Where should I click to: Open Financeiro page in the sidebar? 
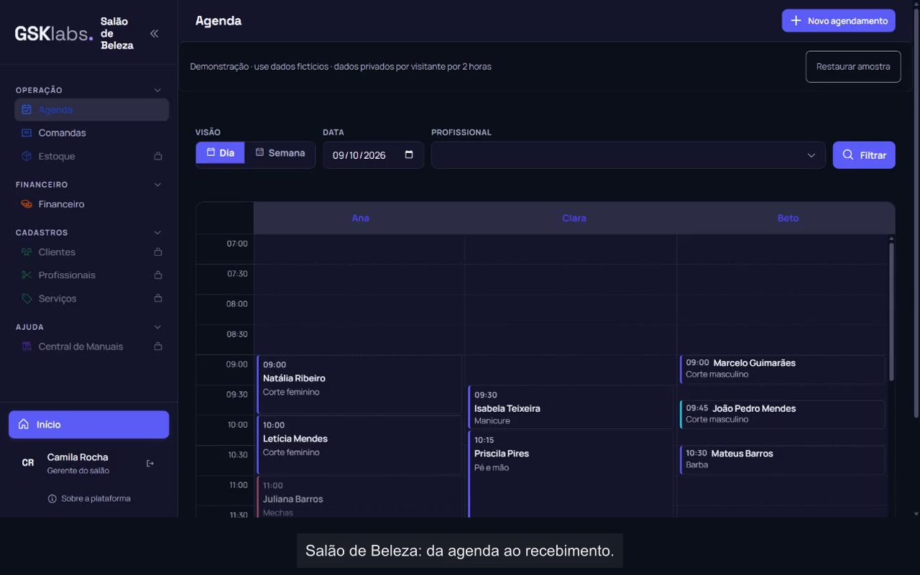(x=91, y=204)
